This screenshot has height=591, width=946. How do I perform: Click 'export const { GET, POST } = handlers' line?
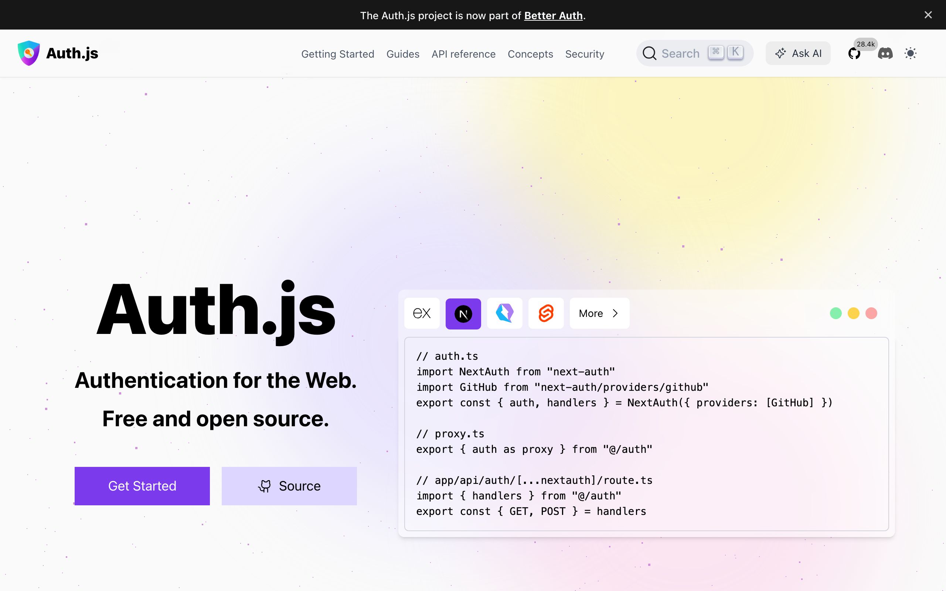click(x=531, y=511)
